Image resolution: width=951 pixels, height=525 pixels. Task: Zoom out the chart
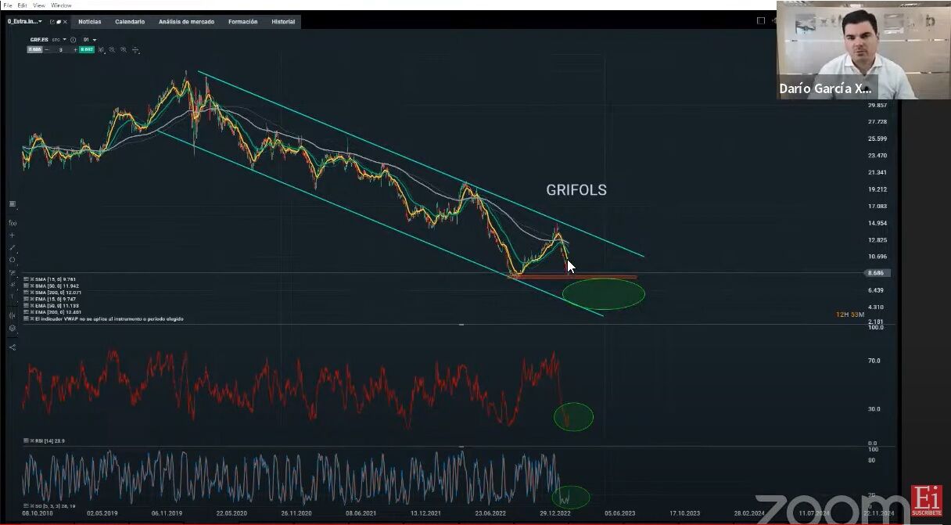(x=113, y=49)
